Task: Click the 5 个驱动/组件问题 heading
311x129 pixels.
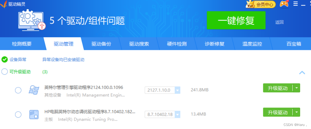Action: coord(87,21)
